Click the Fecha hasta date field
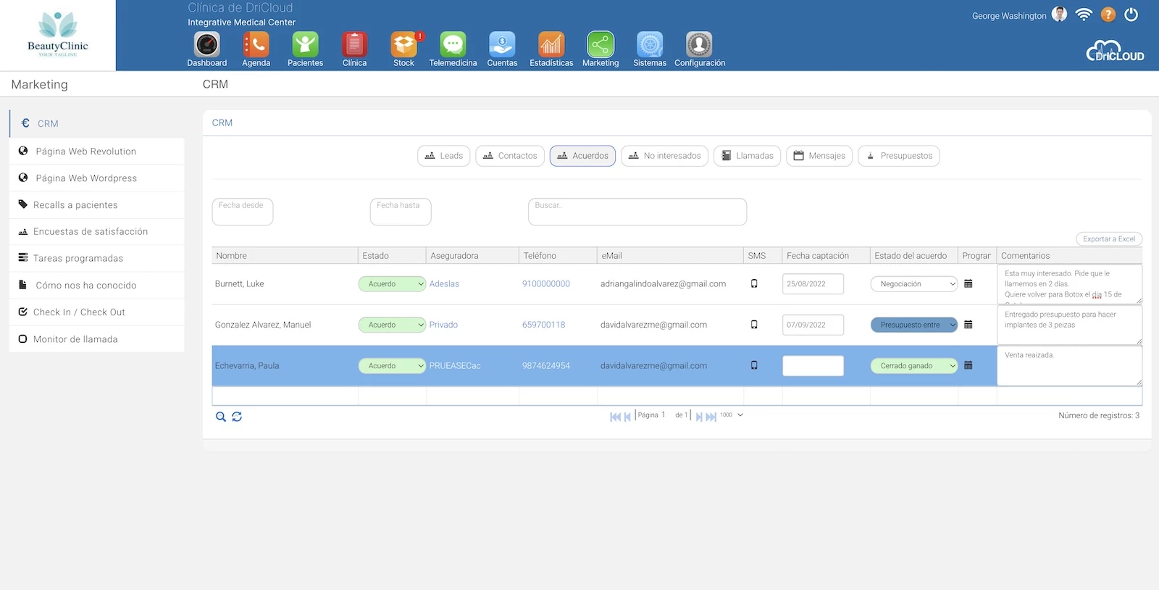This screenshot has width=1159, height=590. [401, 212]
